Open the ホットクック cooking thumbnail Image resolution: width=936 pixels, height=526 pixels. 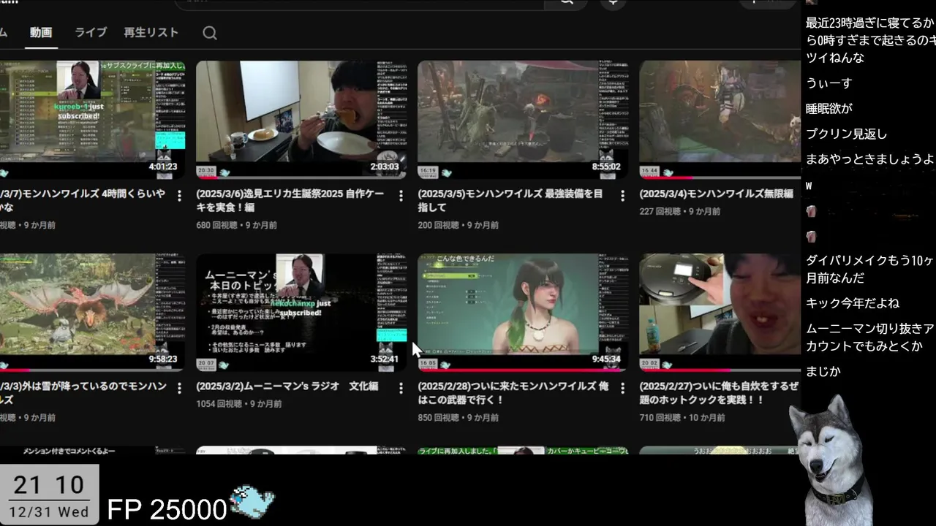720,312
